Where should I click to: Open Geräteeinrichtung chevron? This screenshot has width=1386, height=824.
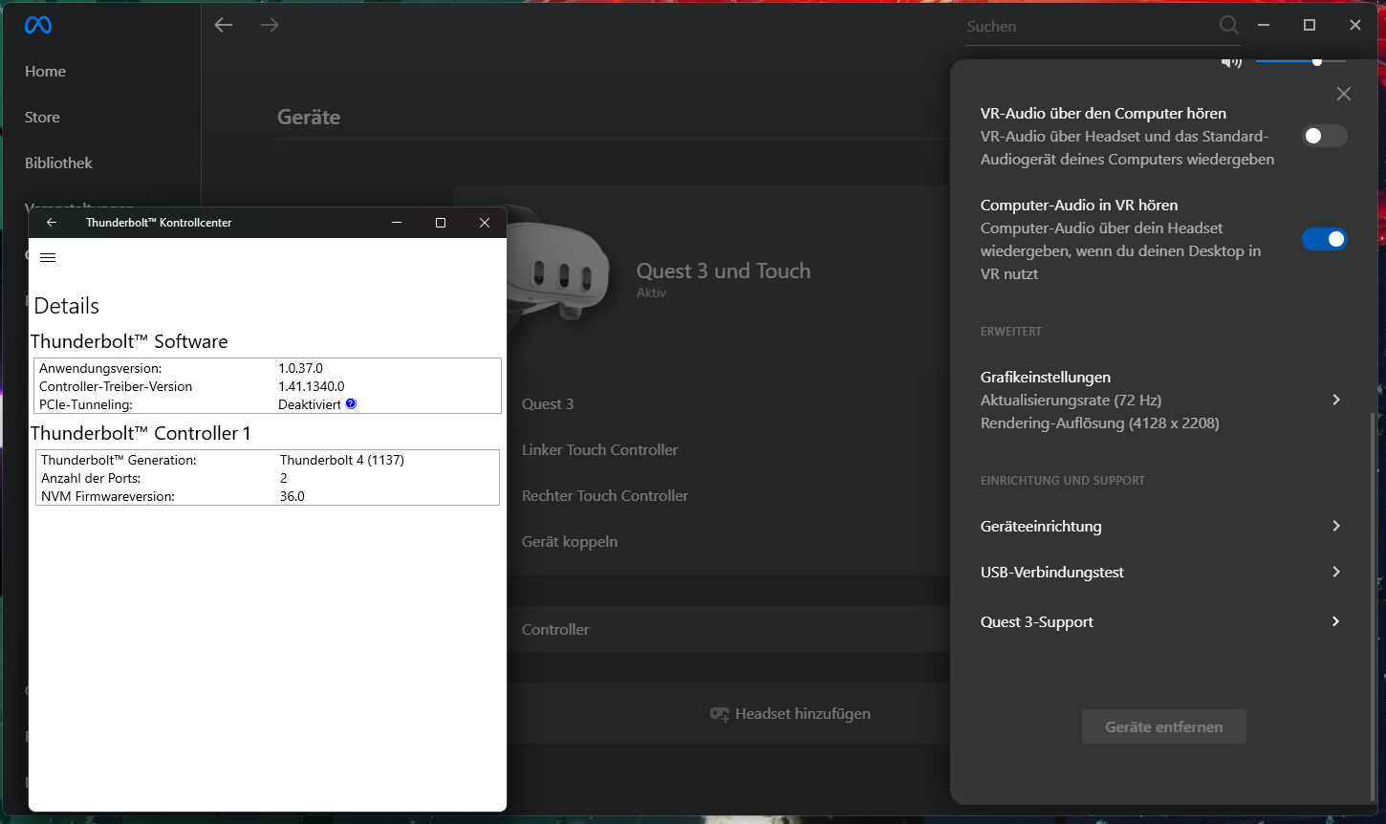click(1336, 526)
